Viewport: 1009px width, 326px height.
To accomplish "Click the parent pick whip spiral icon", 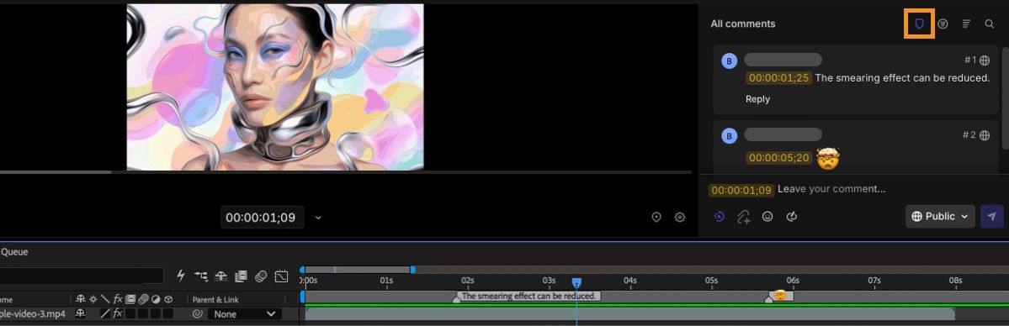I will 199,313.
